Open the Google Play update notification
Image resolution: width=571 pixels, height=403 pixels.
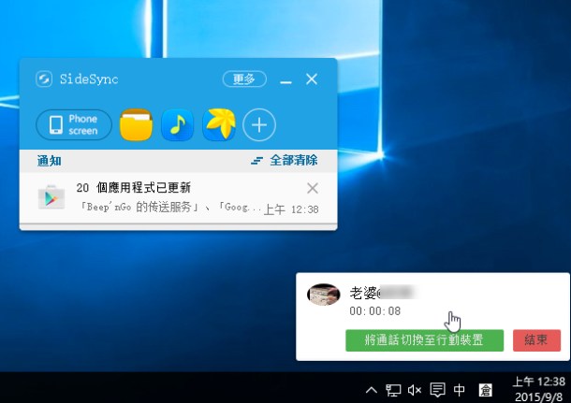(178, 198)
